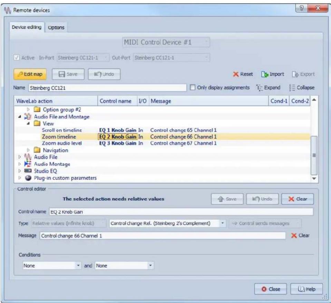Expand the Navigation folder

pyautogui.click(x=28, y=150)
